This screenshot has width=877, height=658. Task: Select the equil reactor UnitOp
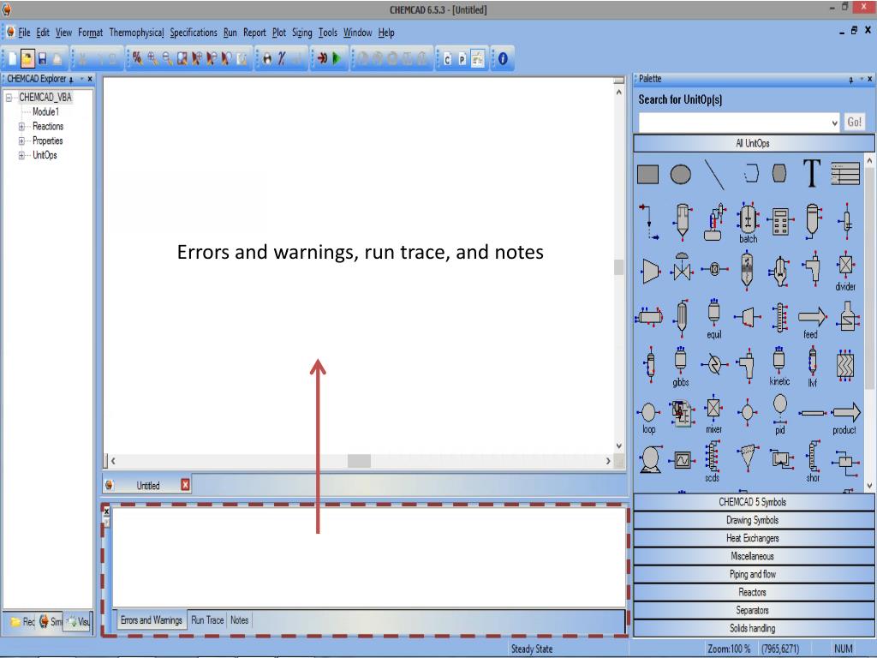pyautogui.click(x=713, y=319)
